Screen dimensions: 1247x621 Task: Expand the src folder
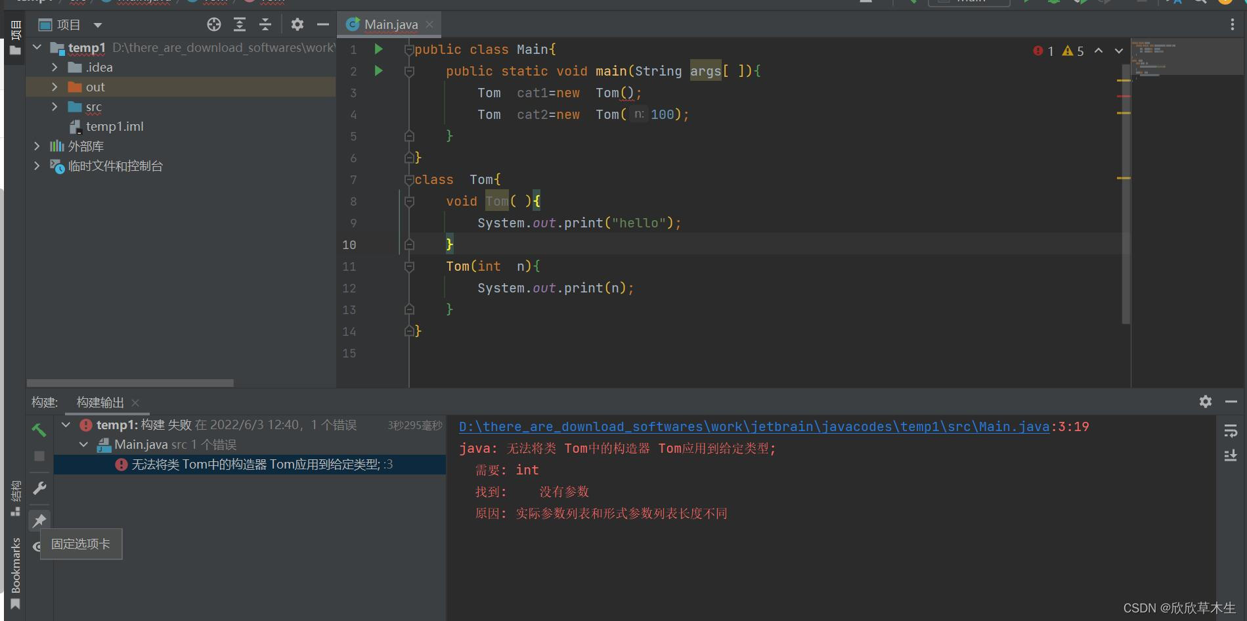(x=55, y=106)
